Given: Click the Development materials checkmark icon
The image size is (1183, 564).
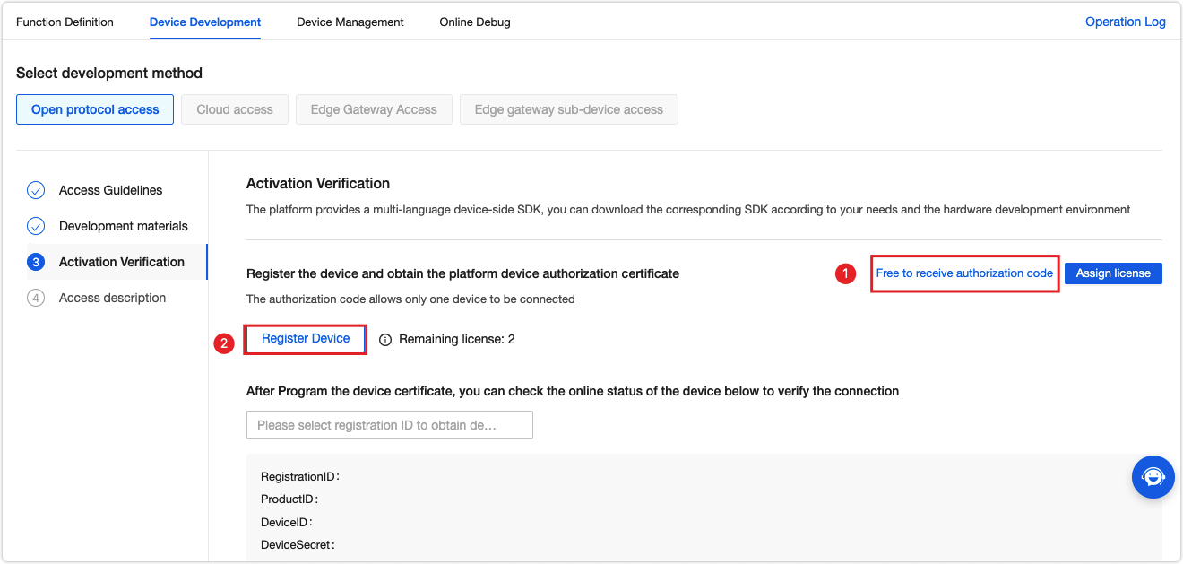Looking at the screenshot, I should click(x=36, y=226).
